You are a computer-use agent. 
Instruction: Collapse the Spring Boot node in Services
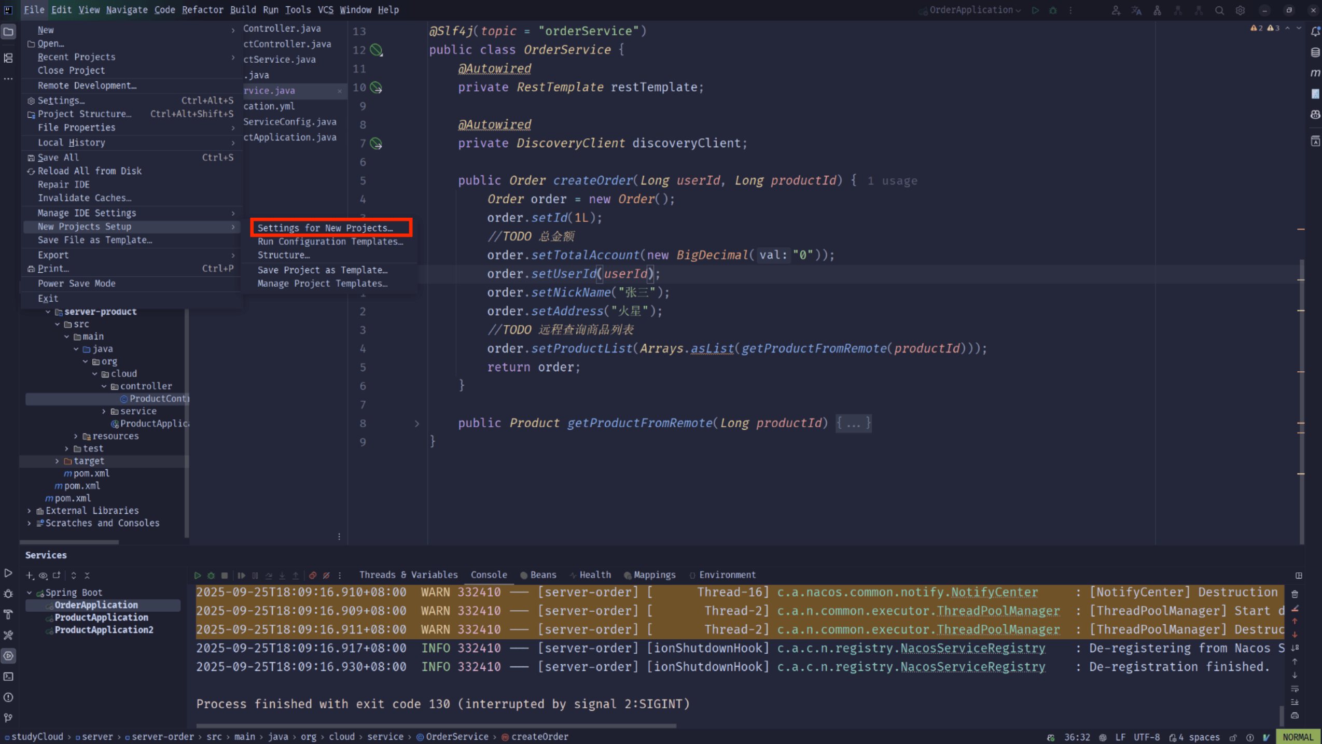(x=30, y=593)
